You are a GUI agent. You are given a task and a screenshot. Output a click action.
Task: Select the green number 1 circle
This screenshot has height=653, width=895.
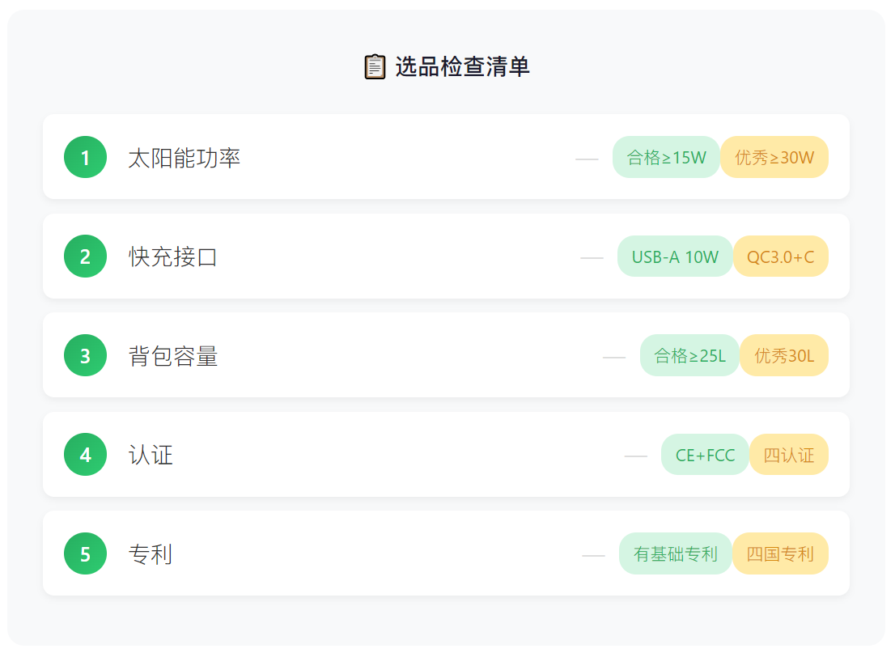pyautogui.click(x=85, y=157)
